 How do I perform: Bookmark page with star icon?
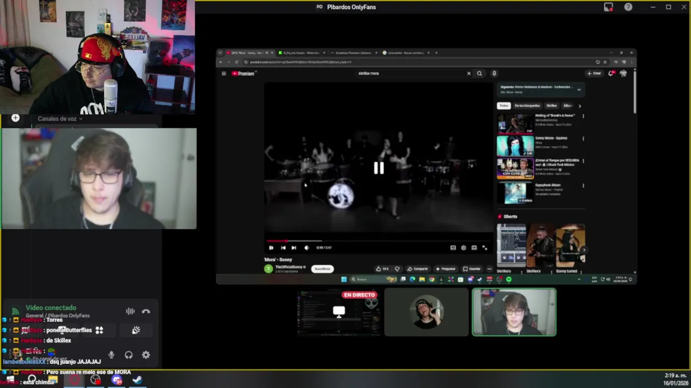pyautogui.click(x=605, y=62)
